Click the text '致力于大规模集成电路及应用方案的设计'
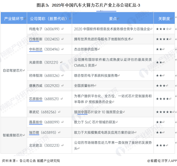Screen dimensions: 177x166 pyautogui.click(x=104, y=132)
